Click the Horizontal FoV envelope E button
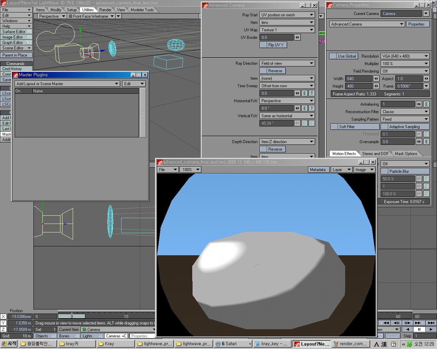The image size is (437, 349). coord(305,108)
